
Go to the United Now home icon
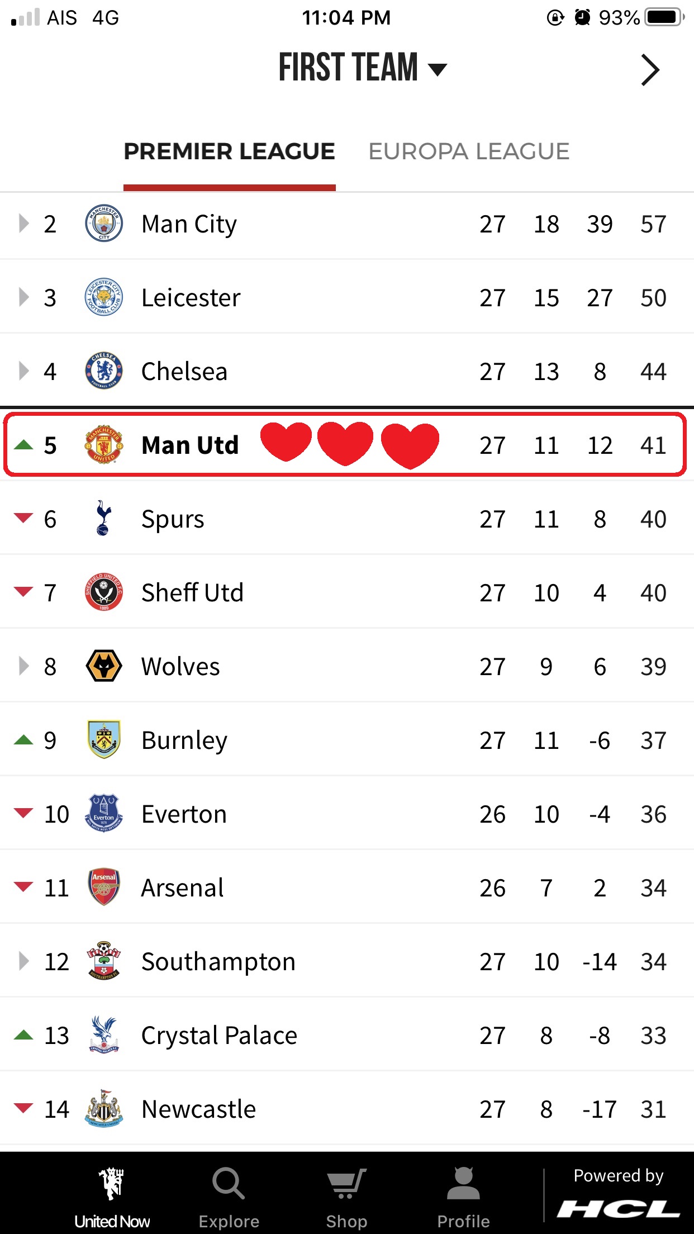point(112,1184)
